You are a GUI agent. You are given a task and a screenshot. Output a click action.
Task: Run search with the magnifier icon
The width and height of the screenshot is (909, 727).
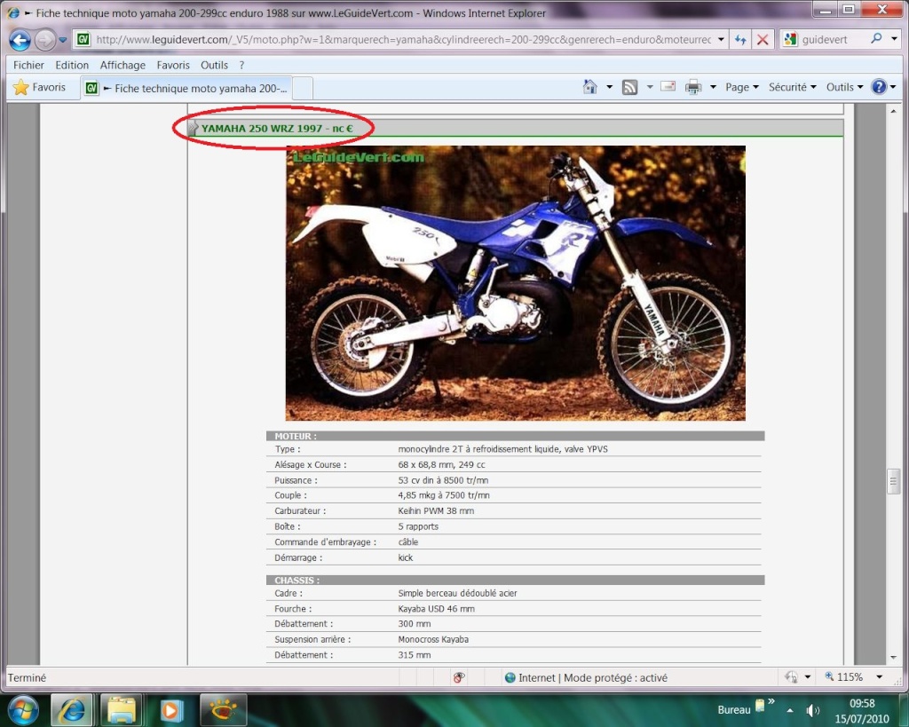(x=876, y=39)
